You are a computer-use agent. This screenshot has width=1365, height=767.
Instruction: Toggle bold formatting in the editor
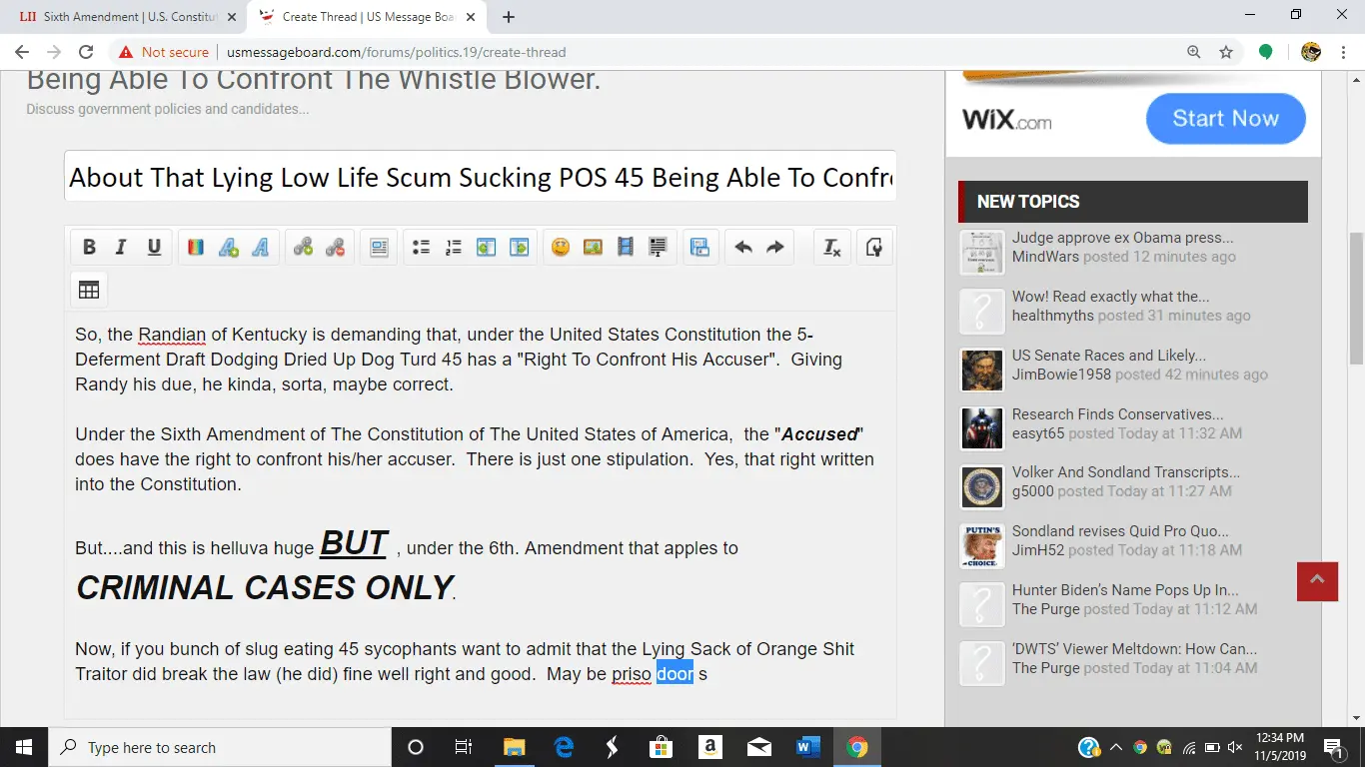click(x=89, y=248)
